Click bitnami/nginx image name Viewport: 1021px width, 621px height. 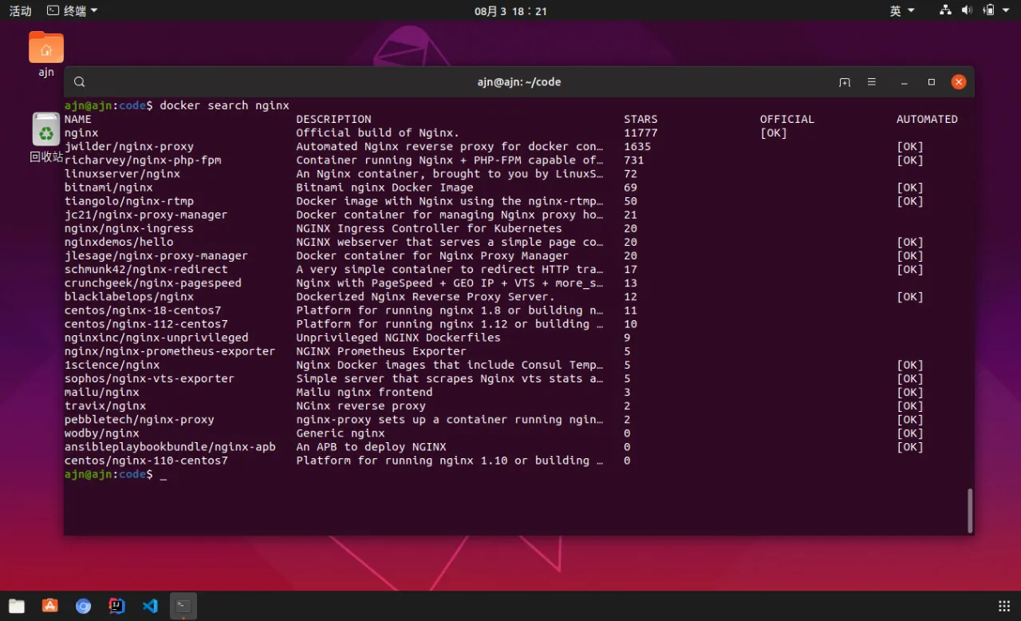(x=108, y=188)
